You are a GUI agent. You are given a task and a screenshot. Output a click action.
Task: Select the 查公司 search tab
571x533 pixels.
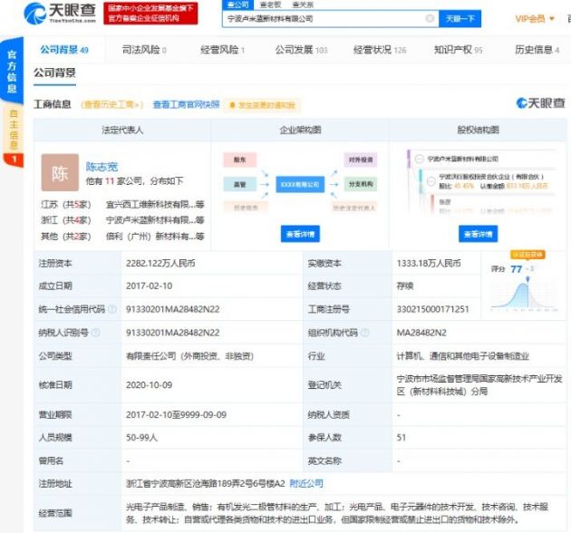coord(237,5)
